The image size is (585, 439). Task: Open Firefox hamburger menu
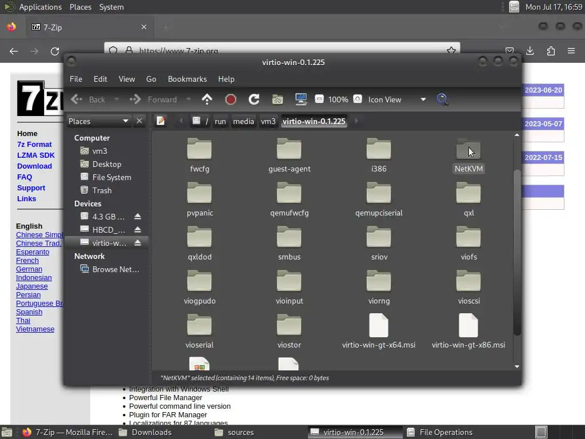point(571,51)
